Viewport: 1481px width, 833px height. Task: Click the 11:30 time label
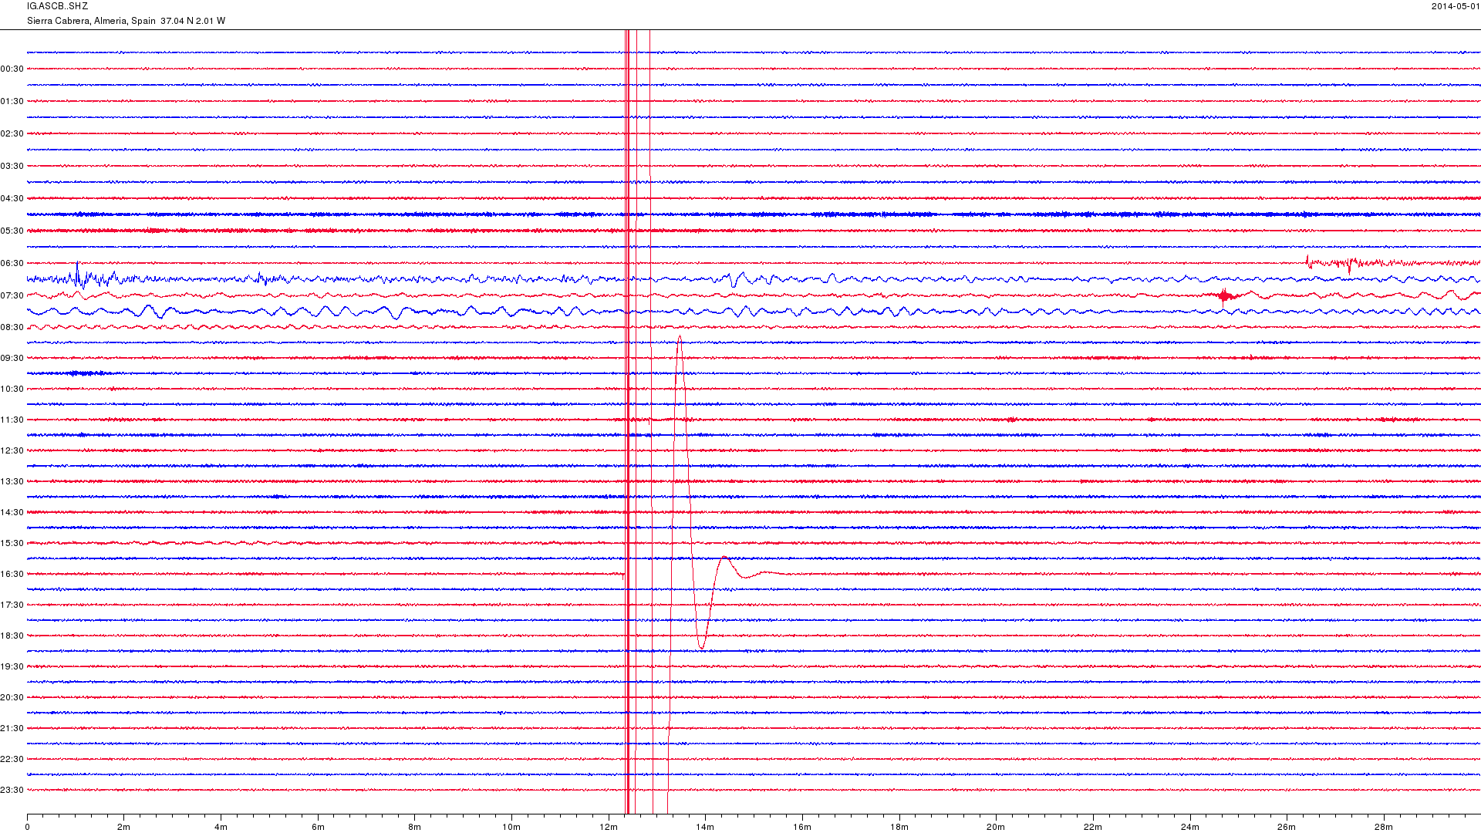(12, 420)
